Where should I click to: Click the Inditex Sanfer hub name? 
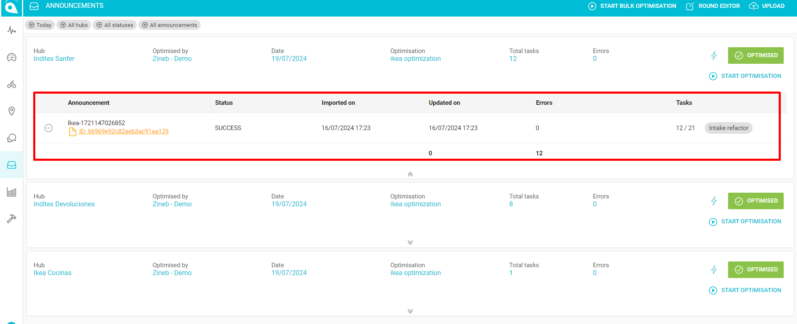click(x=54, y=59)
